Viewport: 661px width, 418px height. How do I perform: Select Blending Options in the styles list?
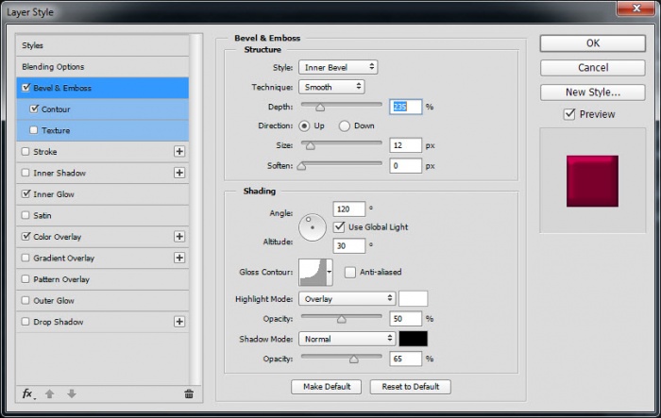(53, 67)
